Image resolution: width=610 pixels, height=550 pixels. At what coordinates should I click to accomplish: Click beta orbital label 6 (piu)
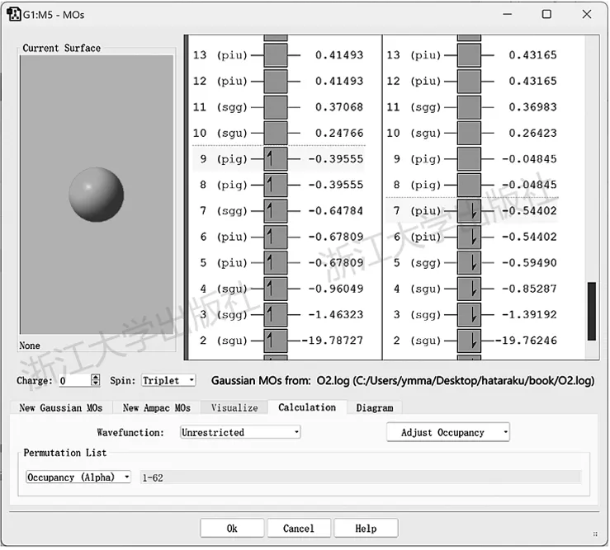417,237
